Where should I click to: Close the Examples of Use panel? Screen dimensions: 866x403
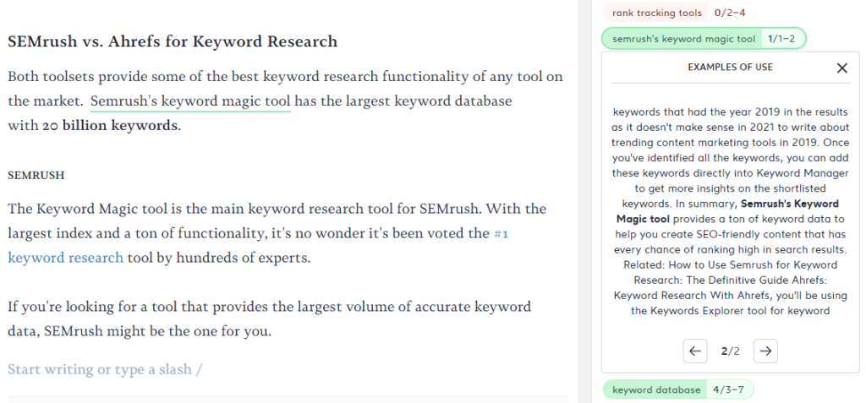pos(841,68)
